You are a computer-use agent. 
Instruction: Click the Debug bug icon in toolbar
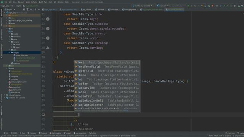point(191,6)
